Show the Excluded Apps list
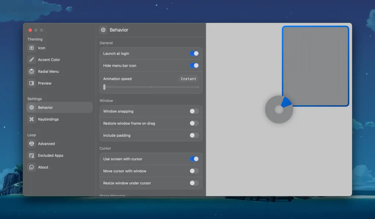The image size is (375, 219). click(x=59, y=155)
